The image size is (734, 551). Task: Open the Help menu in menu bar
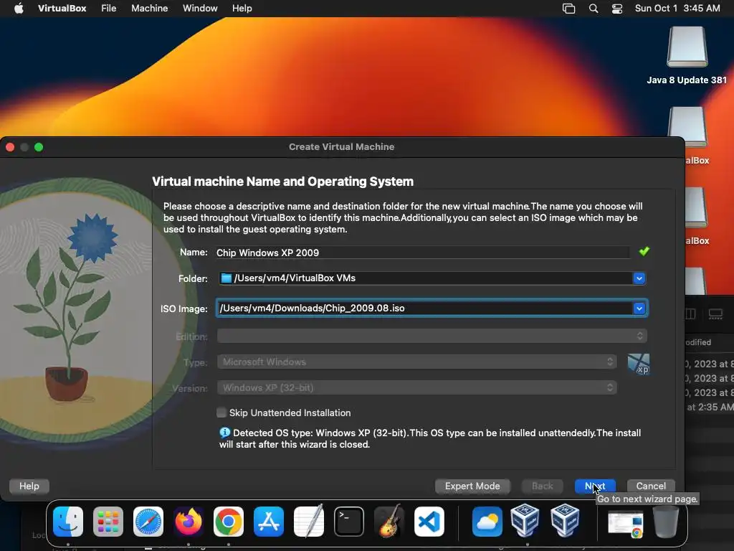point(242,9)
